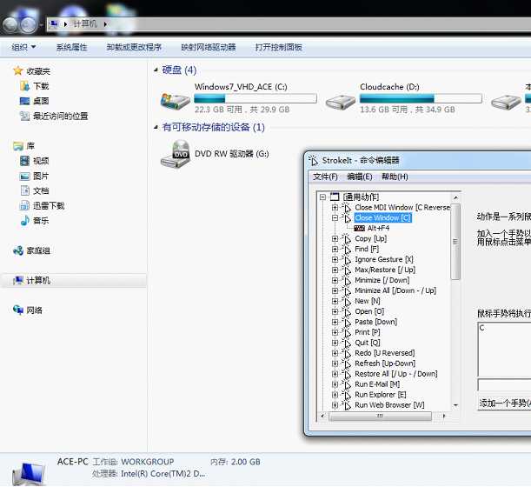Expand the Paste [Down] node
The width and height of the screenshot is (531, 487).
click(335, 322)
